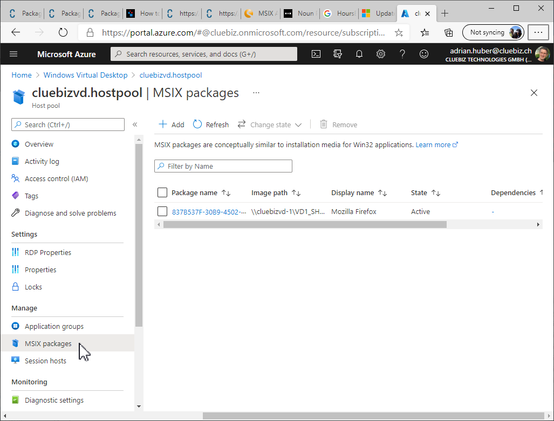Close the MSIX packages blade
The height and width of the screenshot is (421, 554).
[x=534, y=93]
